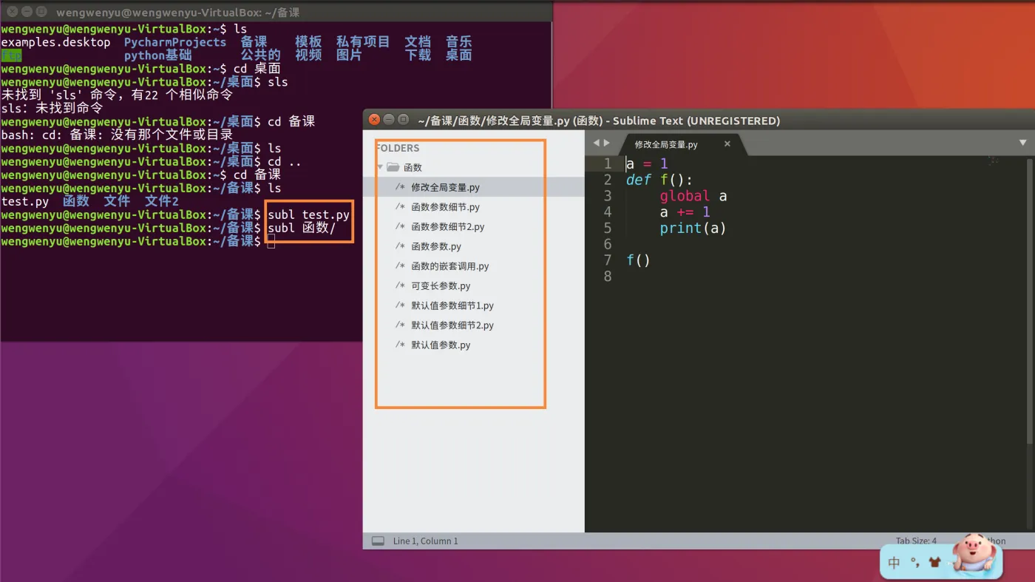Click 'python基础' in the terminal output
Screen dimensions: 1035x582
tap(157, 55)
